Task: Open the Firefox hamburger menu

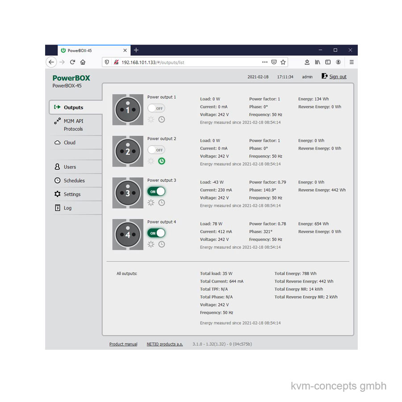Action: coord(352,63)
